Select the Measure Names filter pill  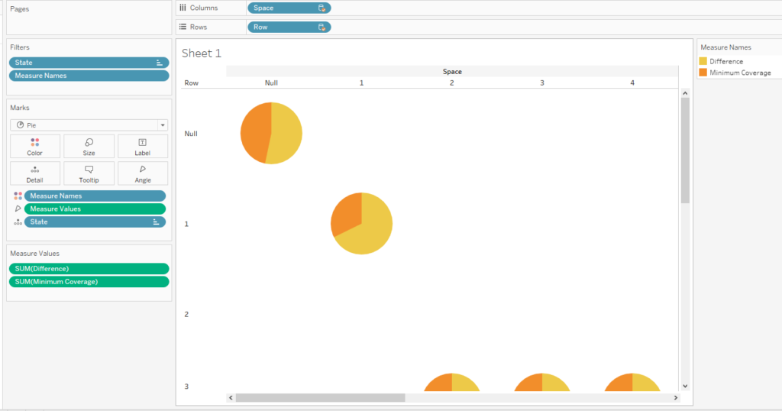pyautogui.click(x=89, y=76)
